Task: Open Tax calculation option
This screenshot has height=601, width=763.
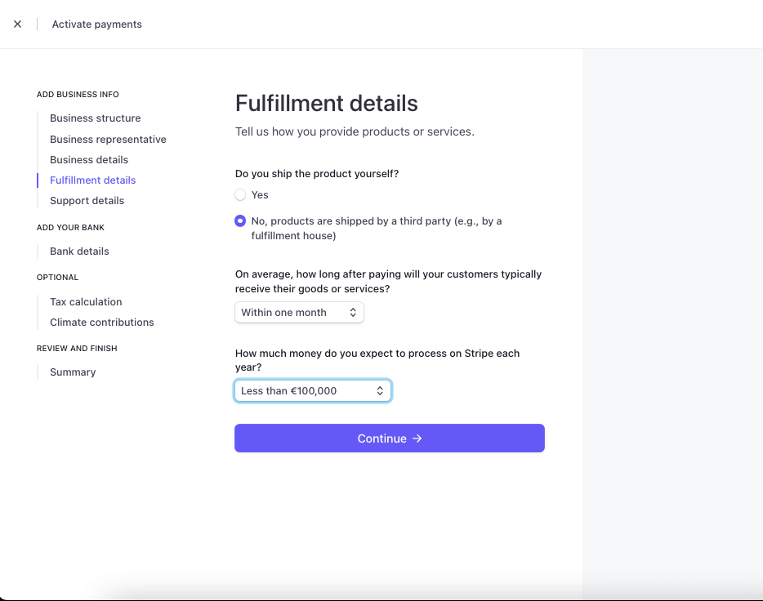Action: 86,302
